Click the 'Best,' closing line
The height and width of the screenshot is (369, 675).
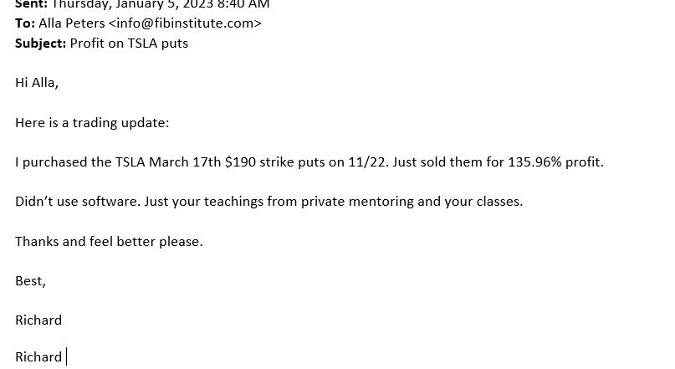point(30,281)
